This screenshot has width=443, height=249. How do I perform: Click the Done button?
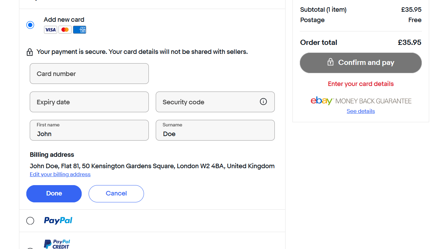tap(54, 193)
